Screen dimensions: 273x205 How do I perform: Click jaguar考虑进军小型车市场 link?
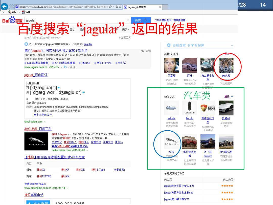tap(179, 186)
